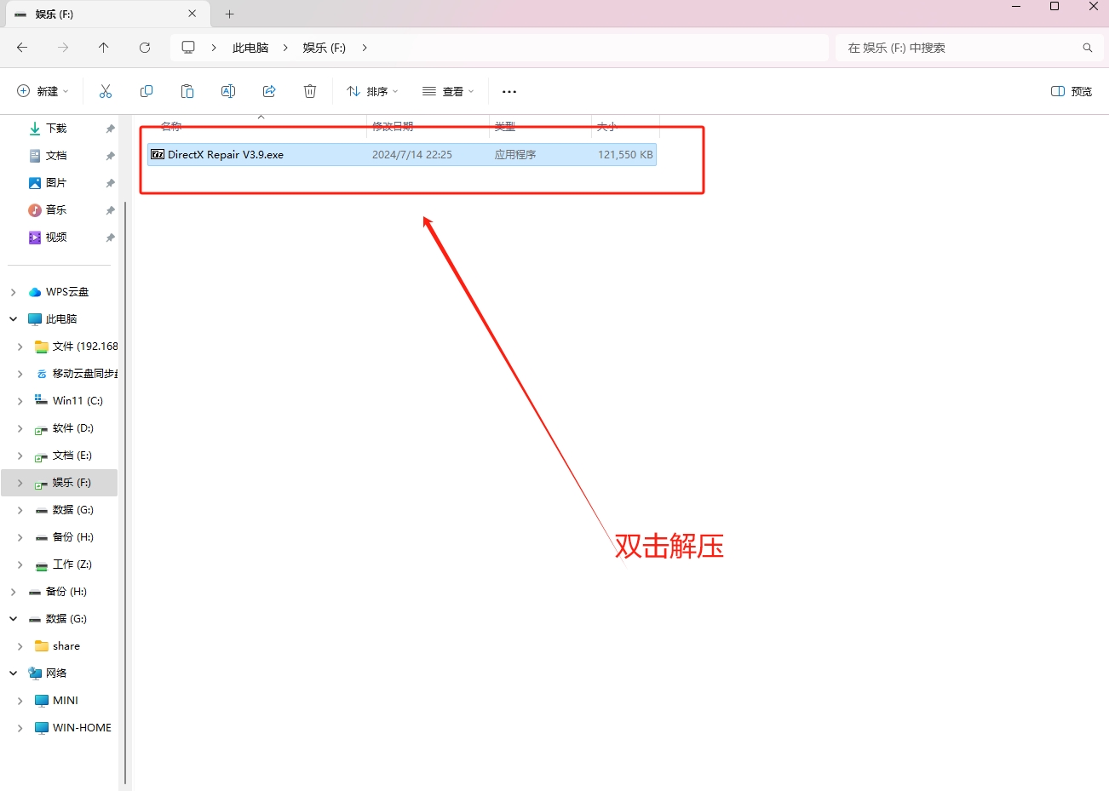Refresh the current folder view
Image resolution: width=1109 pixels, height=791 pixels.
click(x=145, y=48)
